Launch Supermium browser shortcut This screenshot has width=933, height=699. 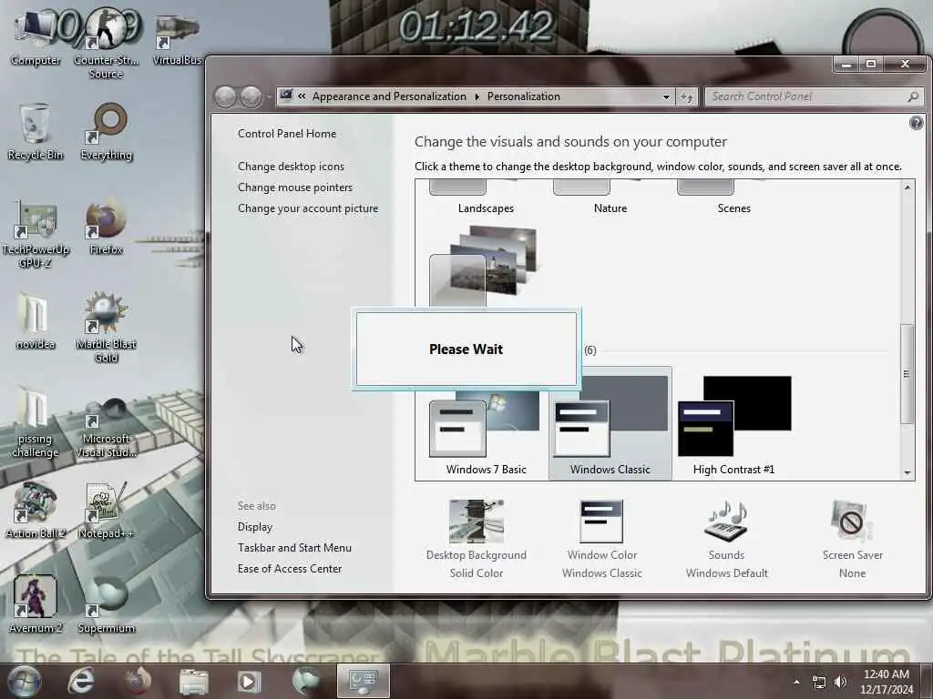point(106,605)
